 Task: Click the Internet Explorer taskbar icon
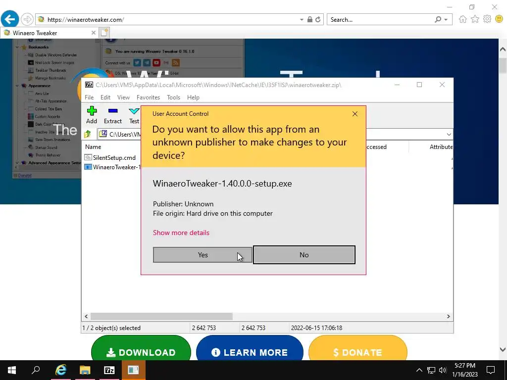click(60, 370)
